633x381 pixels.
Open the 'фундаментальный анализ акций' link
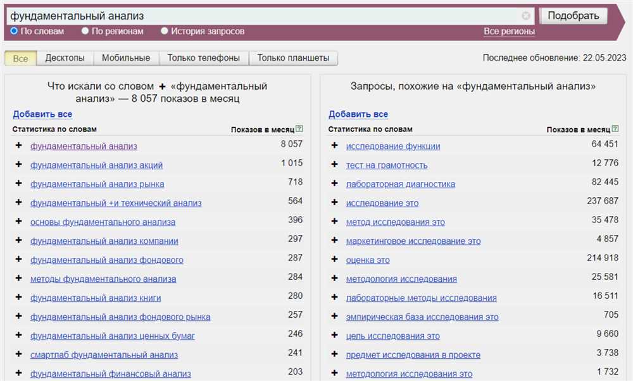click(96, 165)
